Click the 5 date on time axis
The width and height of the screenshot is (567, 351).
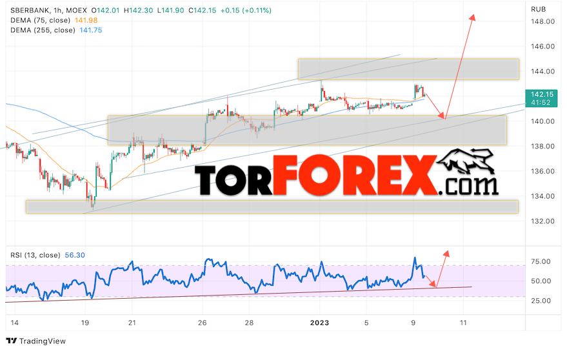coord(366,323)
